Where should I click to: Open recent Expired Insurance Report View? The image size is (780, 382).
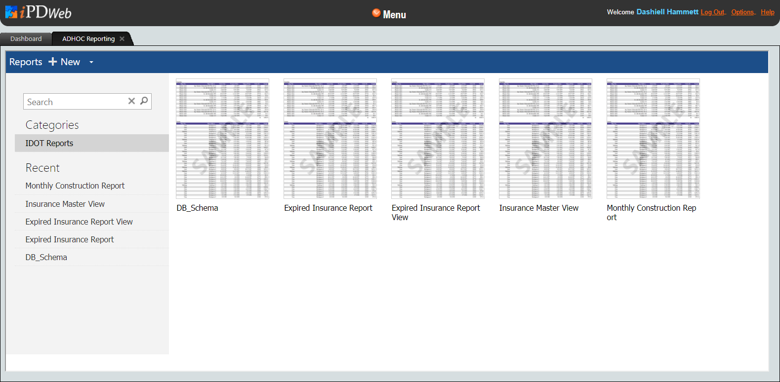click(x=79, y=222)
